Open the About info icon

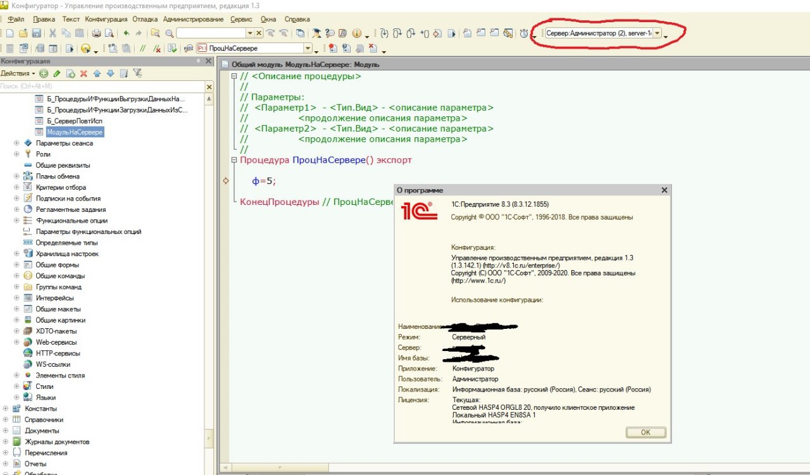357,33
